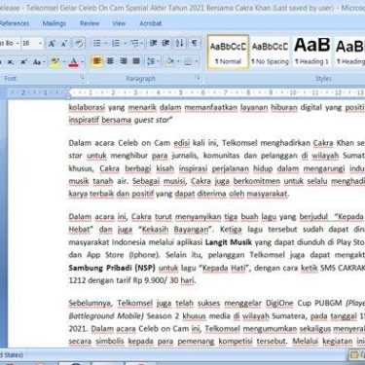365x365 pixels.
Task: Click the Shading paint bucket icon
Action: [x=169, y=61]
